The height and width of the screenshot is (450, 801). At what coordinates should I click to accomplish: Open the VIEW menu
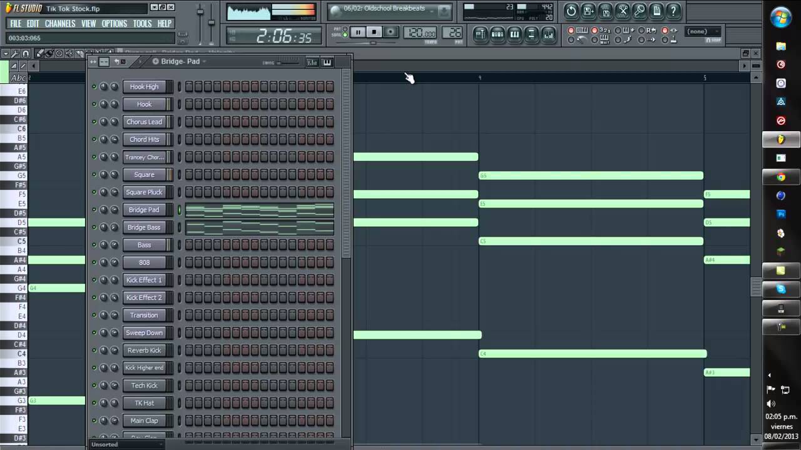pyautogui.click(x=89, y=24)
